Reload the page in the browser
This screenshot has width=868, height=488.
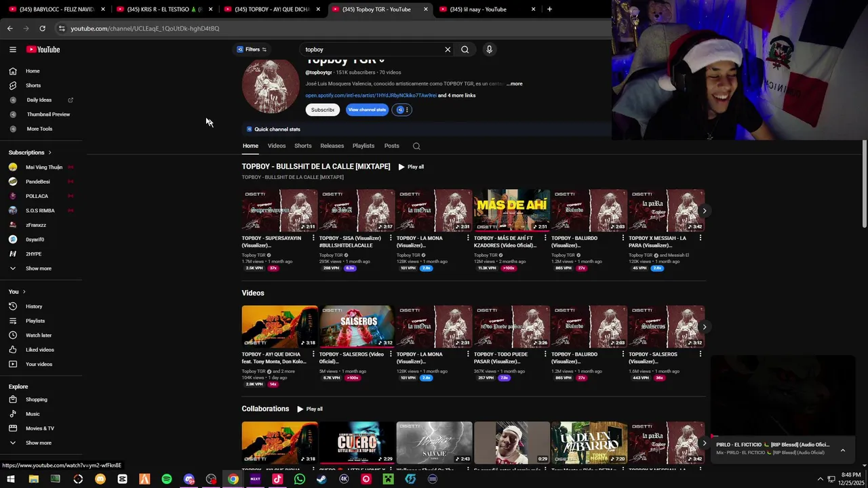point(42,28)
